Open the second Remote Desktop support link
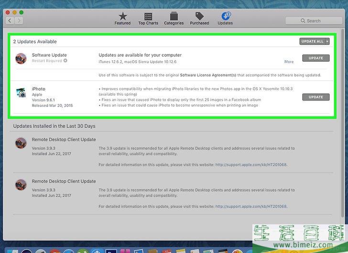 251,206
